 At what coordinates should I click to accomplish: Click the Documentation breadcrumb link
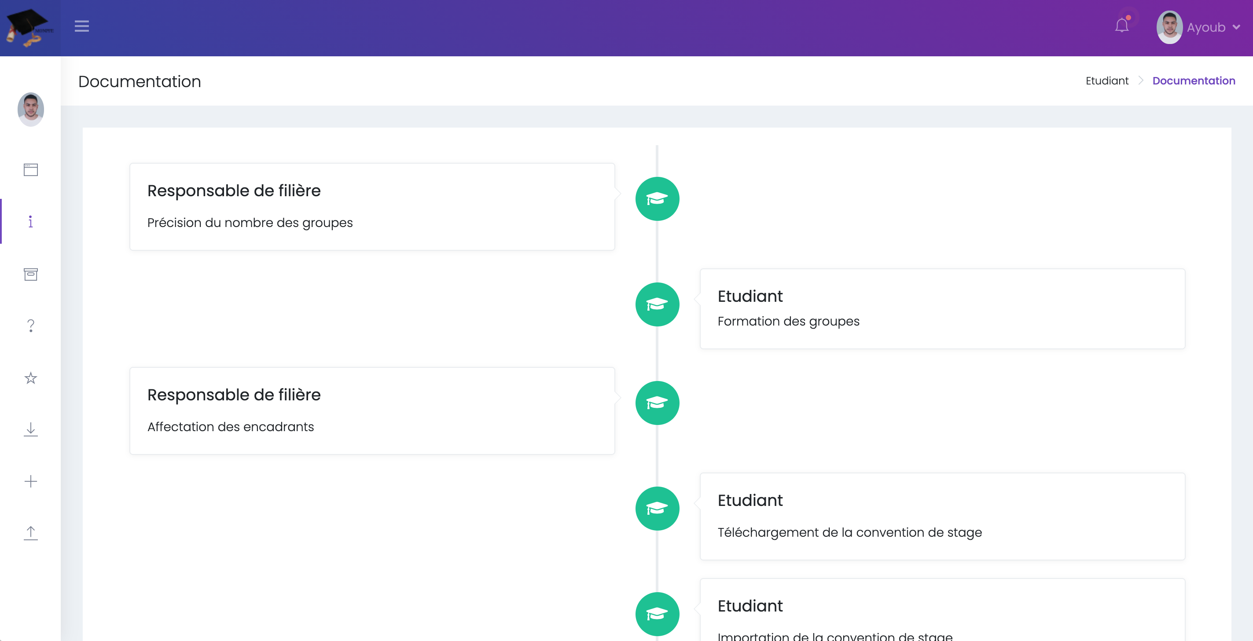[1194, 81]
